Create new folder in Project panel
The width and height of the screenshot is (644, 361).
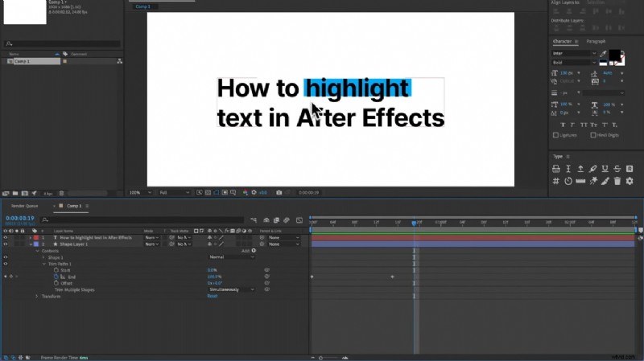click(x=15, y=193)
